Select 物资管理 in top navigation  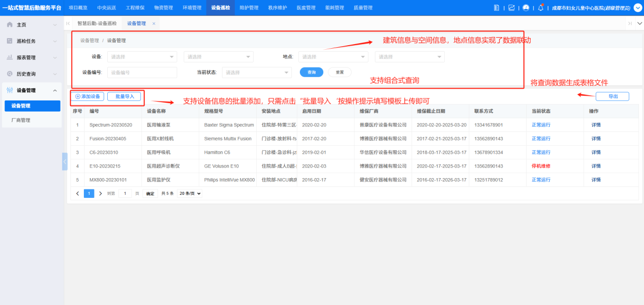(x=163, y=8)
